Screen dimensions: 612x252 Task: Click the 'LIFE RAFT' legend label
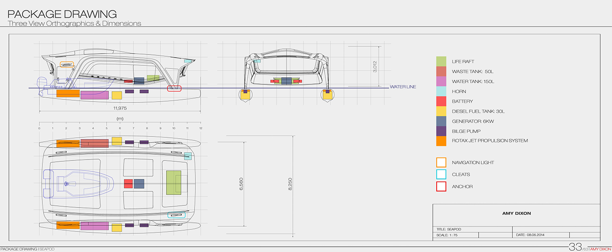pyautogui.click(x=463, y=62)
